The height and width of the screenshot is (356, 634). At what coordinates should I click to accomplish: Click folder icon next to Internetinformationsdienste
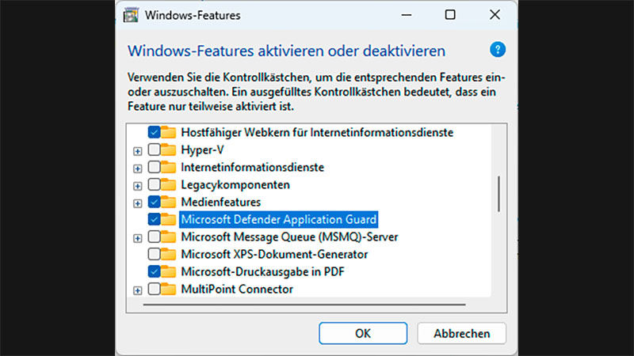click(x=169, y=167)
